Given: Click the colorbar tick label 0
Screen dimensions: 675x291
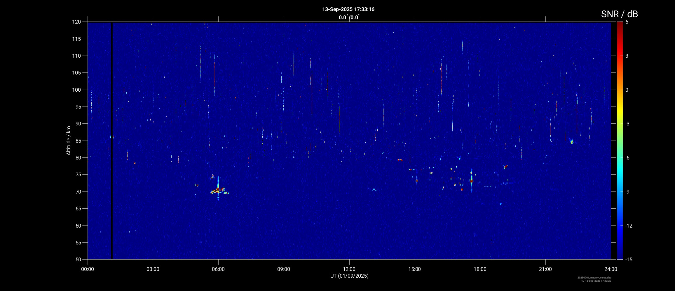Looking at the screenshot, I should (x=627, y=90).
